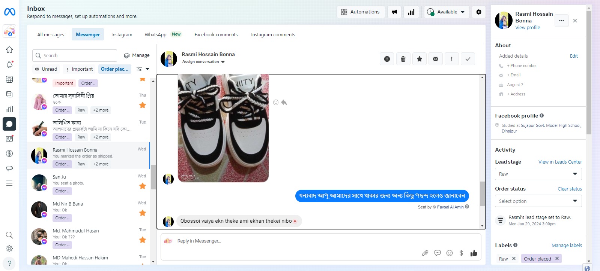Open Planner grid icon in sidebar

9,79
